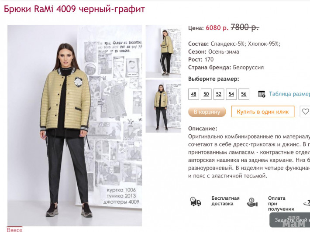This screenshot has width=310, height=232.
Task: Select size 50
Action: (206, 94)
